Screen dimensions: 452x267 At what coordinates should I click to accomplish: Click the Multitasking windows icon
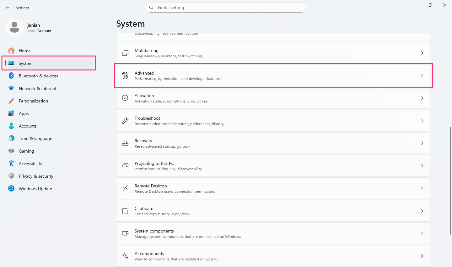click(125, 53)
